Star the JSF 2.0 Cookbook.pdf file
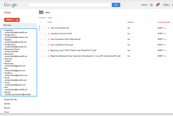This screenshot has height=116, width=173. pos(45,28)
